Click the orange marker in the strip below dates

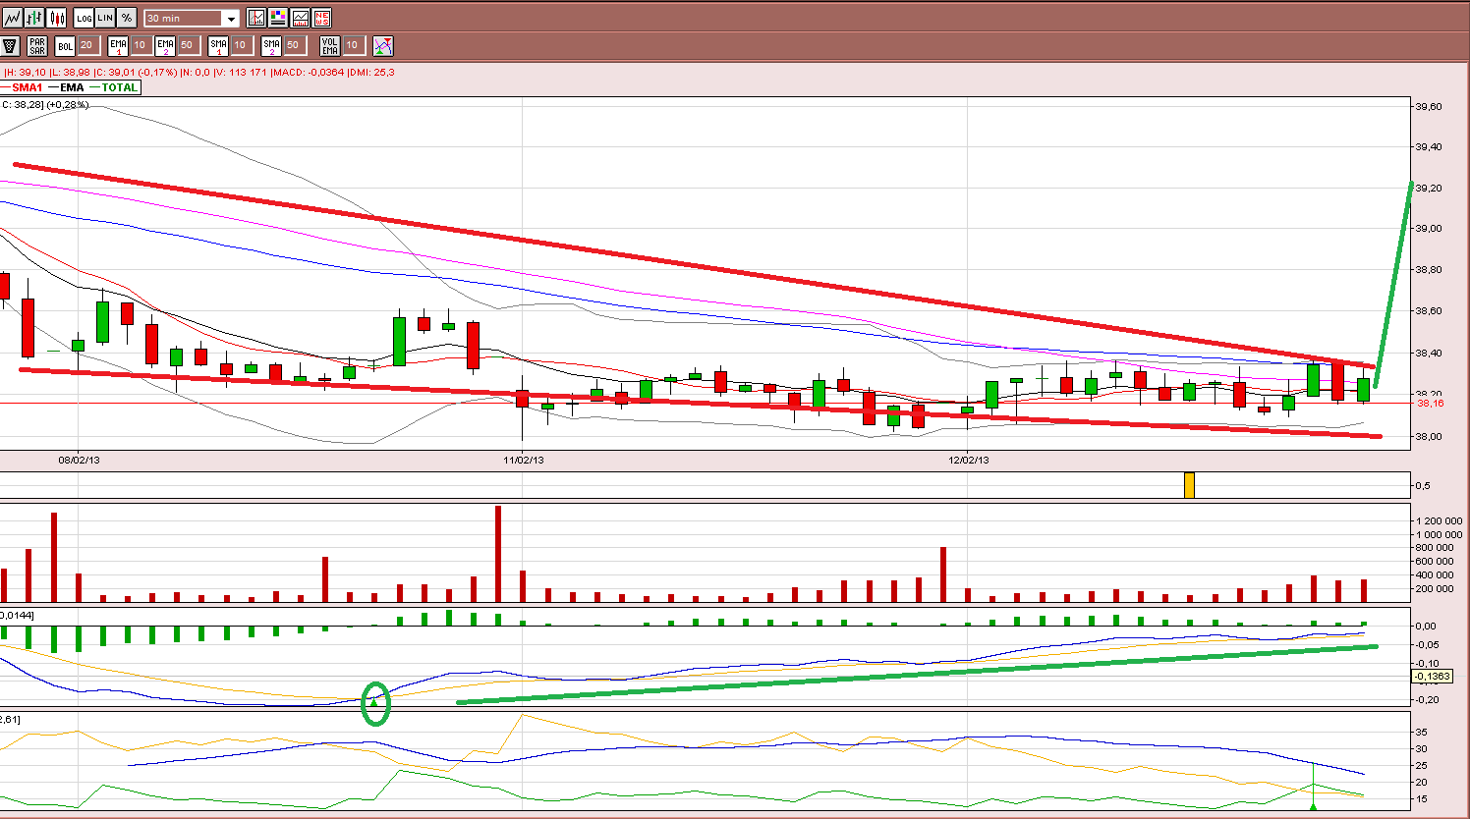click(x=1189, y=485)
